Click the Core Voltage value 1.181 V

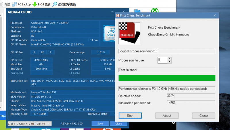(x=100, y=52)
